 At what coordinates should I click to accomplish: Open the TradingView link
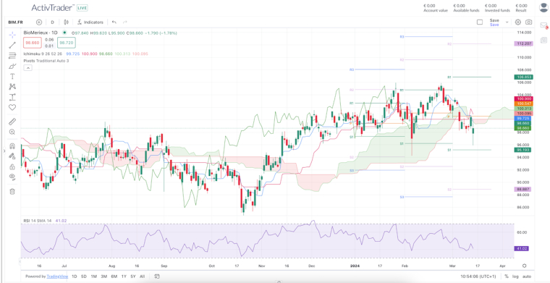tap(57, 276)
